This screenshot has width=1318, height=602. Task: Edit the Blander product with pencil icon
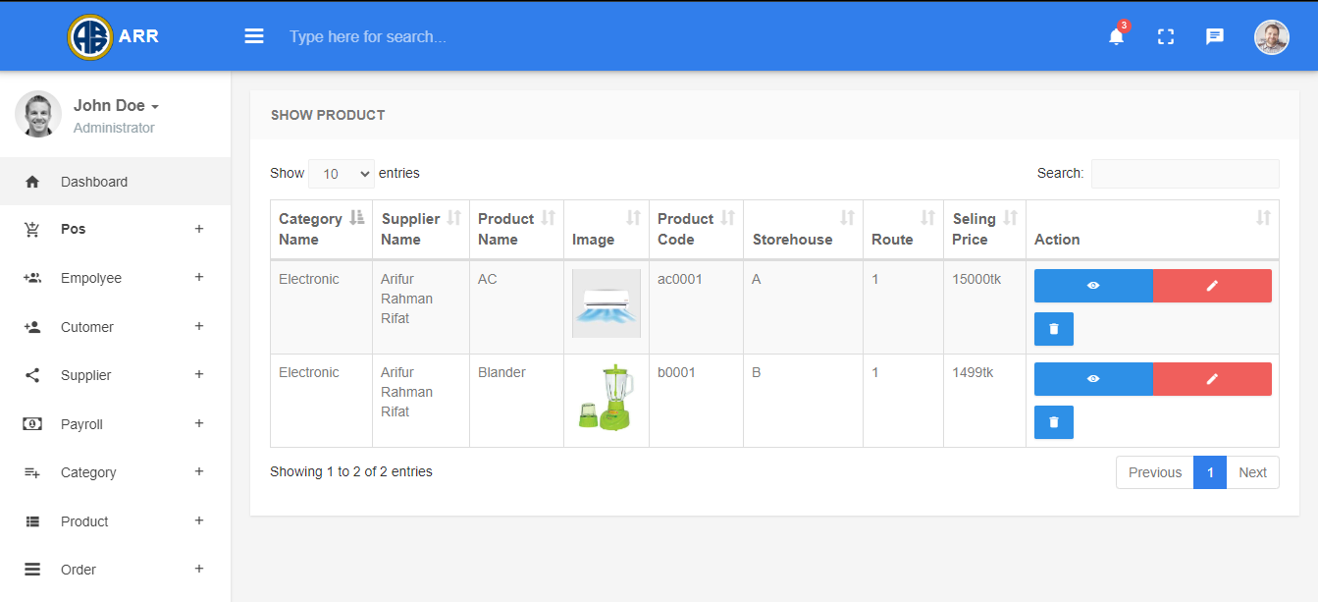click(x=1212, y=379)
